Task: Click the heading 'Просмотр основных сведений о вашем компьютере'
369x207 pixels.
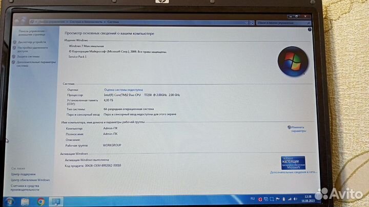Action: pos(110,34)
